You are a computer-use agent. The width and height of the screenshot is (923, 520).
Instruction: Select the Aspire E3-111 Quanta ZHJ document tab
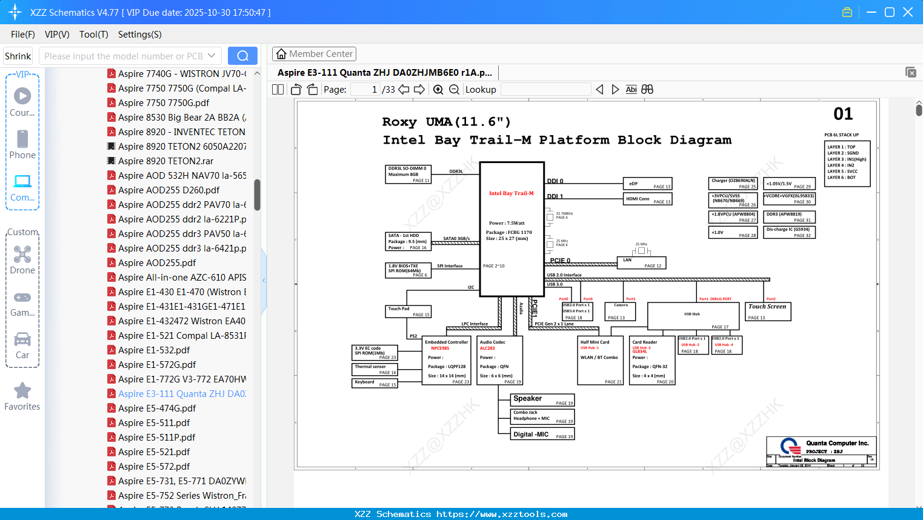(x=385, y=73)
